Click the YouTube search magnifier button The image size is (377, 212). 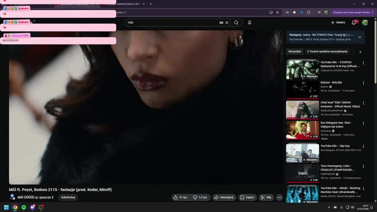236,23
